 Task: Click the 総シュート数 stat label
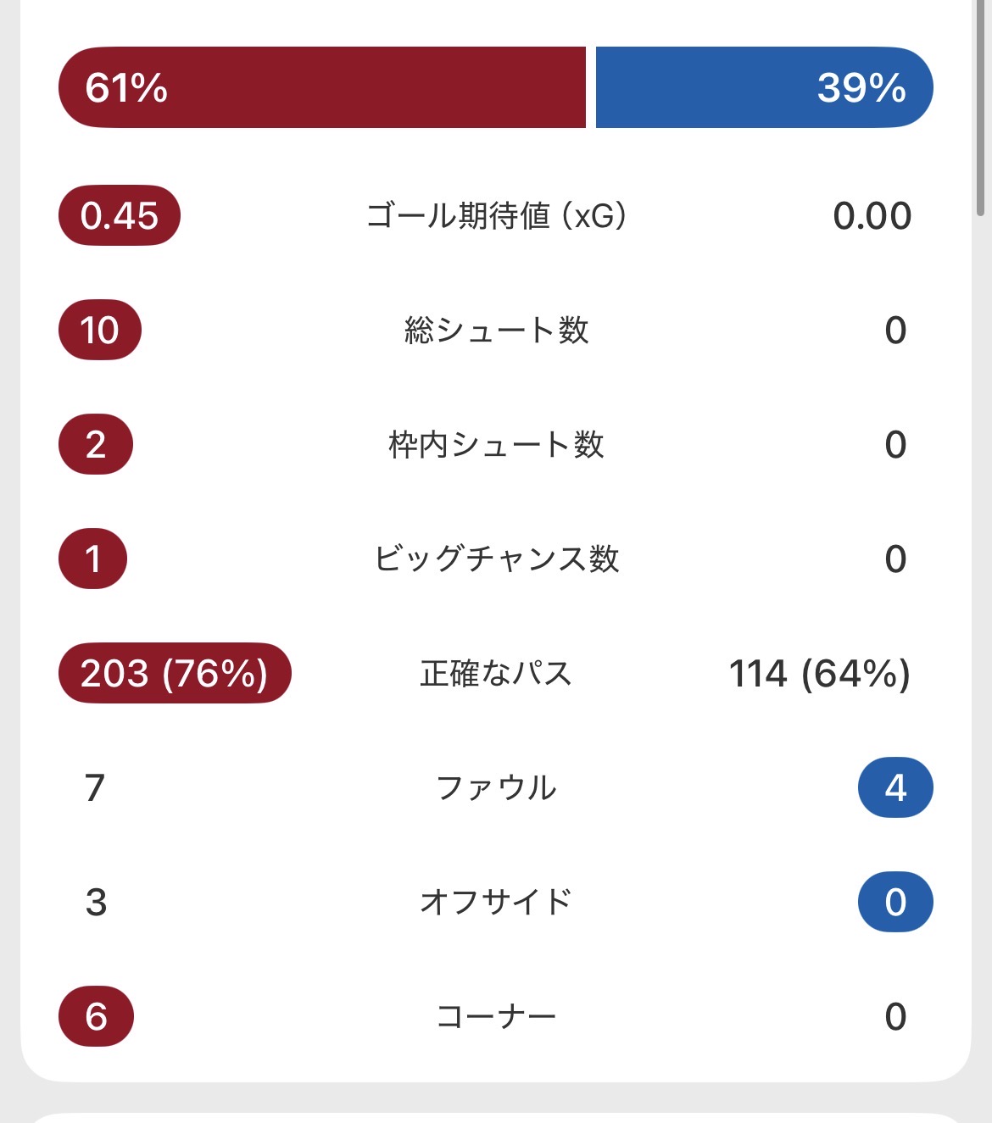(x=496, y=330)
